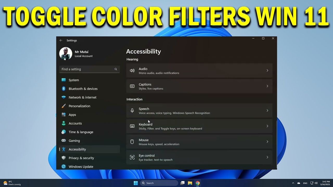Select Time & language in the sidebar

click(89, 132)
